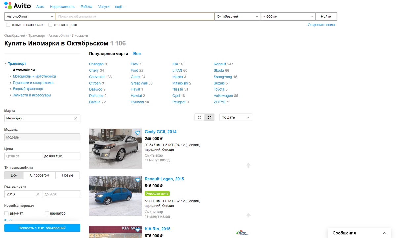Click Показать 1 тыс. объявлений button
The height and width of the screenshot is (238, 396).
click(42, 228)
